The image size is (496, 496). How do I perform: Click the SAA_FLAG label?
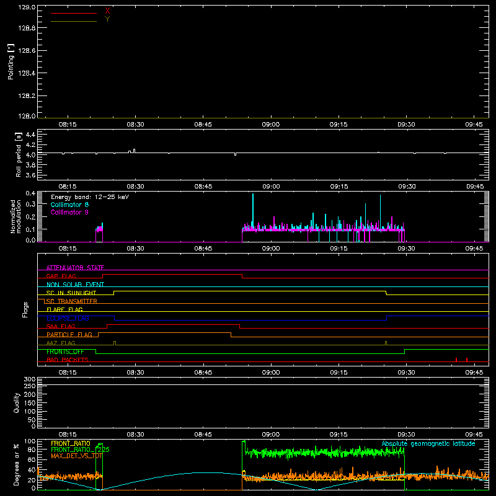(61, 327)
